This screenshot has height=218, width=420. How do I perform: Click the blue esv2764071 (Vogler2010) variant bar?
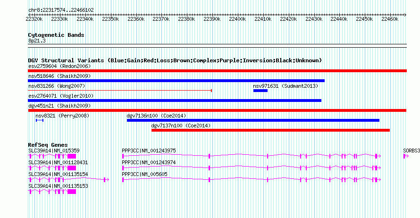point(175,101)
